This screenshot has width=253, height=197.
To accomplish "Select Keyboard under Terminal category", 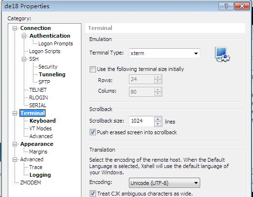I will coord(43,121).
